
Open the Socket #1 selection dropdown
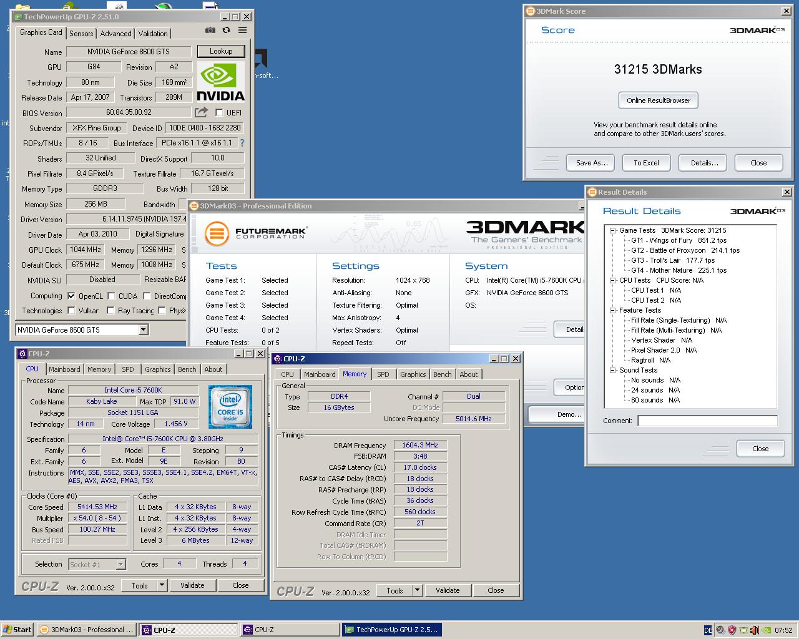tap(120, 564)
